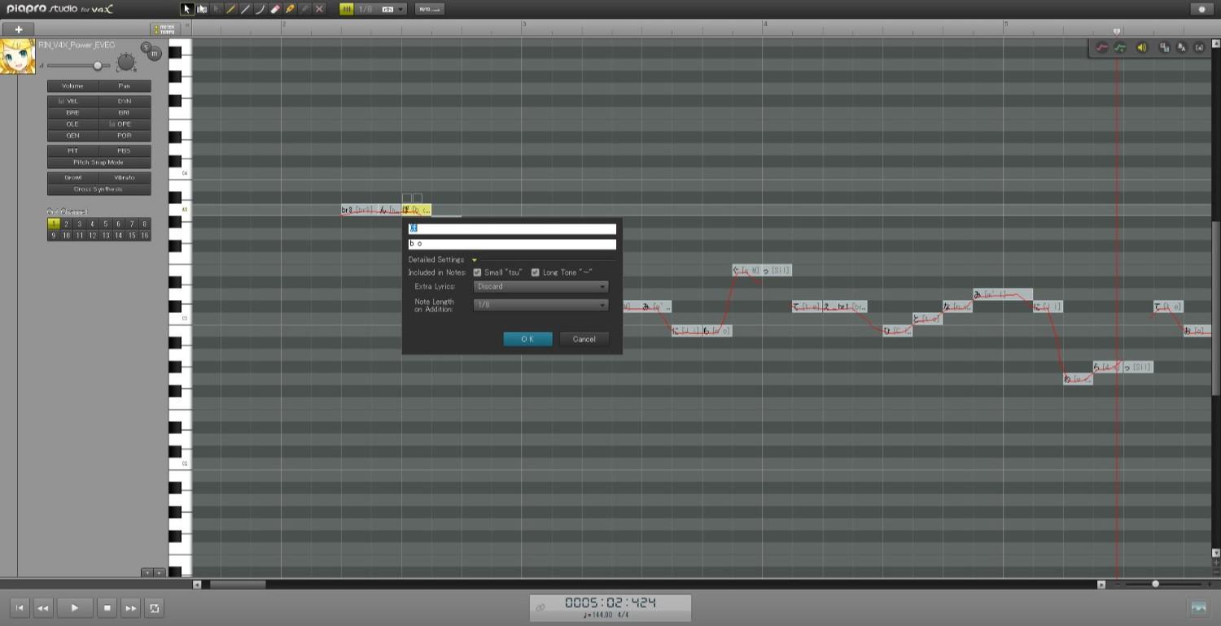Pick the straight line tool
This screenshot has width=1221, height=626.
246,9
